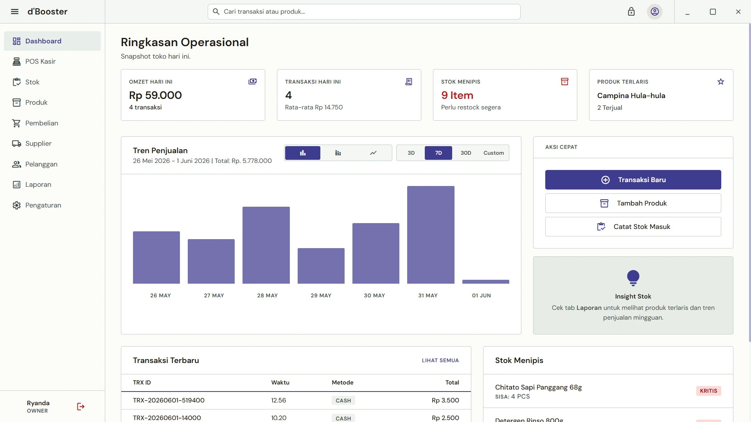This screenshot has height=422, width=751.
Task: Open the Produk page
Action: [x=52, y=102]
